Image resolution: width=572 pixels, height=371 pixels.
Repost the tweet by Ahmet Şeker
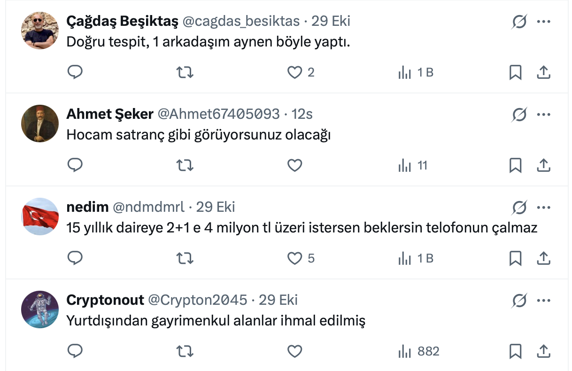coord(185,165)
